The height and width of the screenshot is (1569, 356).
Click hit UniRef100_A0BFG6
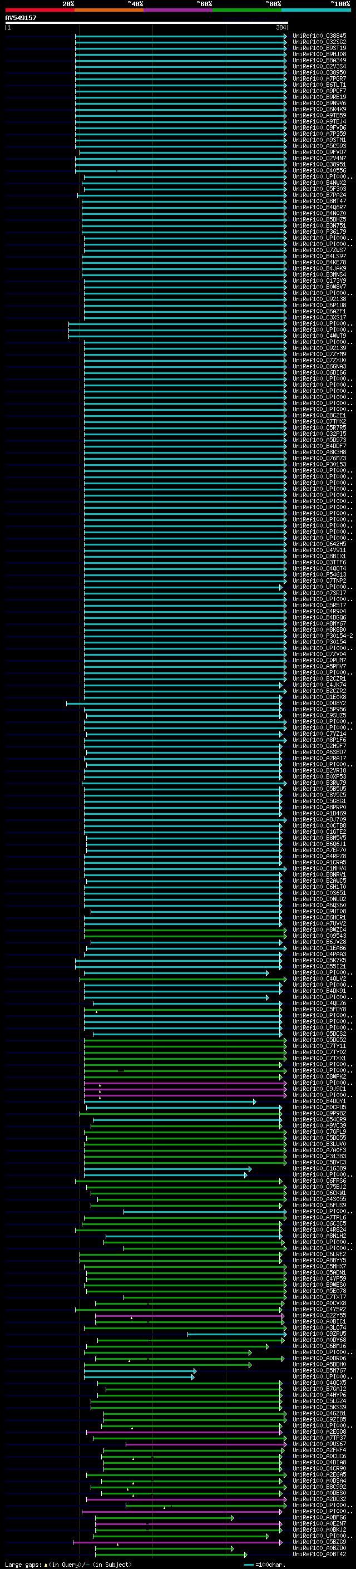(x=319, y=1518)
